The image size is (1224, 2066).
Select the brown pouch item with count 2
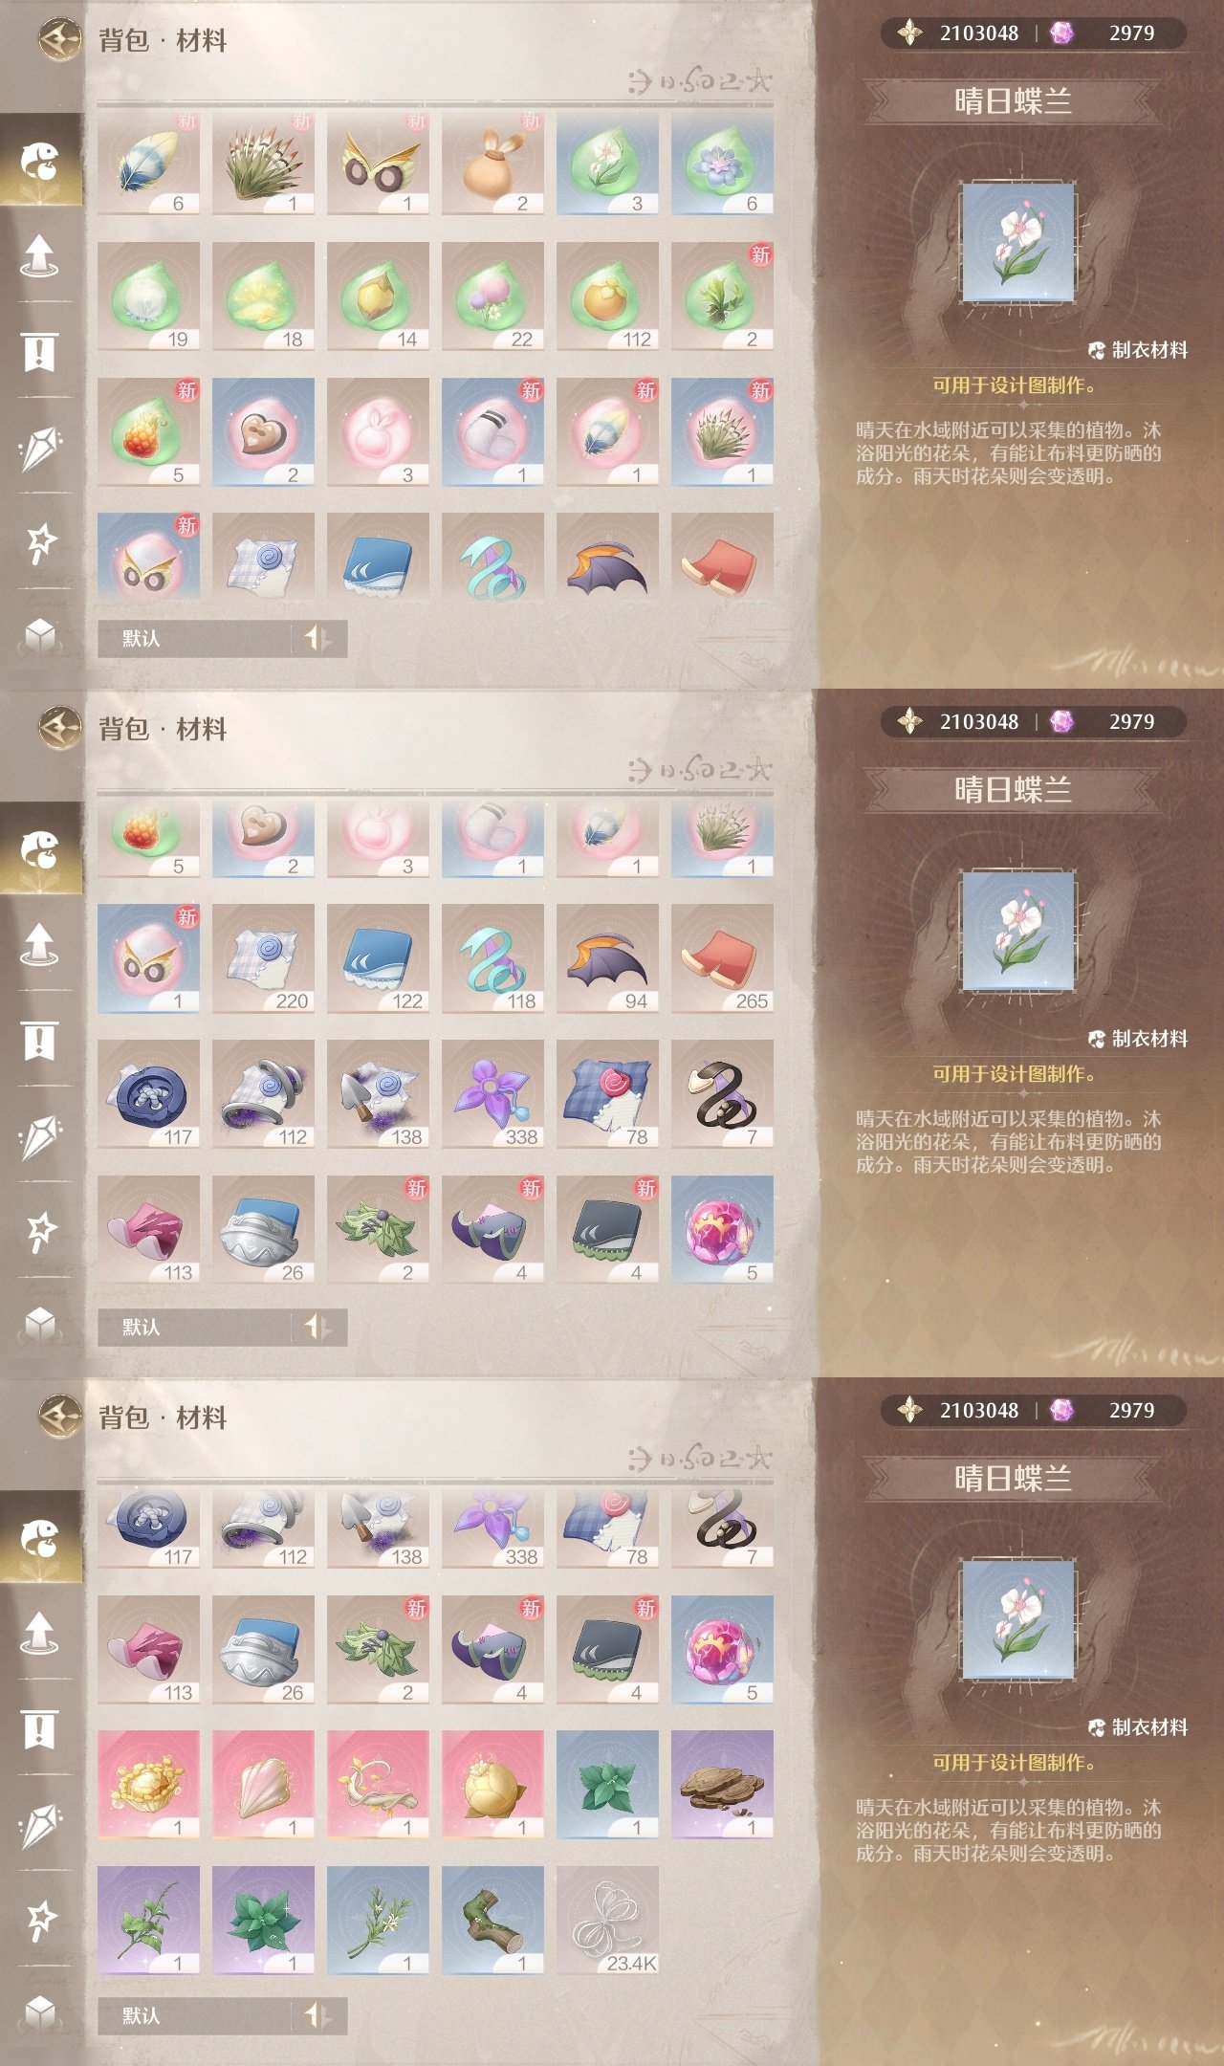492,162
